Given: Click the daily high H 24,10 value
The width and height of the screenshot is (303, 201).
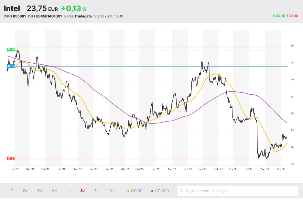Looking at the screenshot, I should click(x=278, y=16).
